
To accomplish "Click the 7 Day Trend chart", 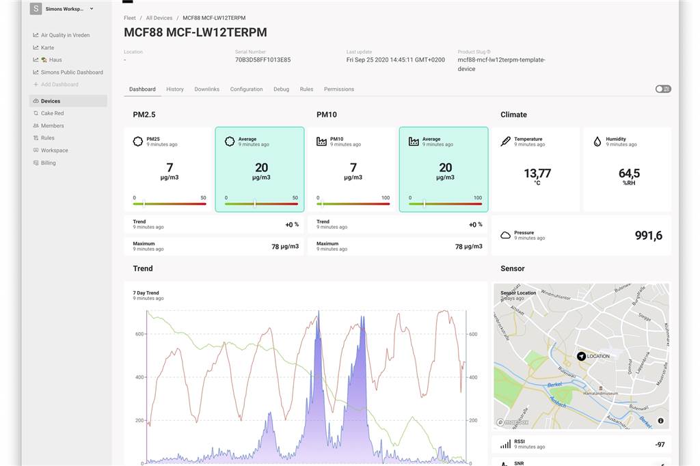I will tap(306, 386).
